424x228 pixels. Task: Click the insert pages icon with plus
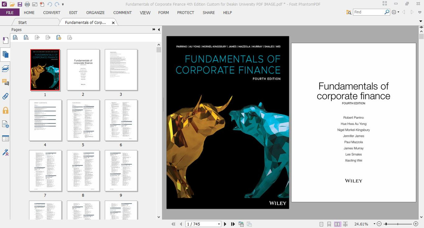tap(59, 37)
